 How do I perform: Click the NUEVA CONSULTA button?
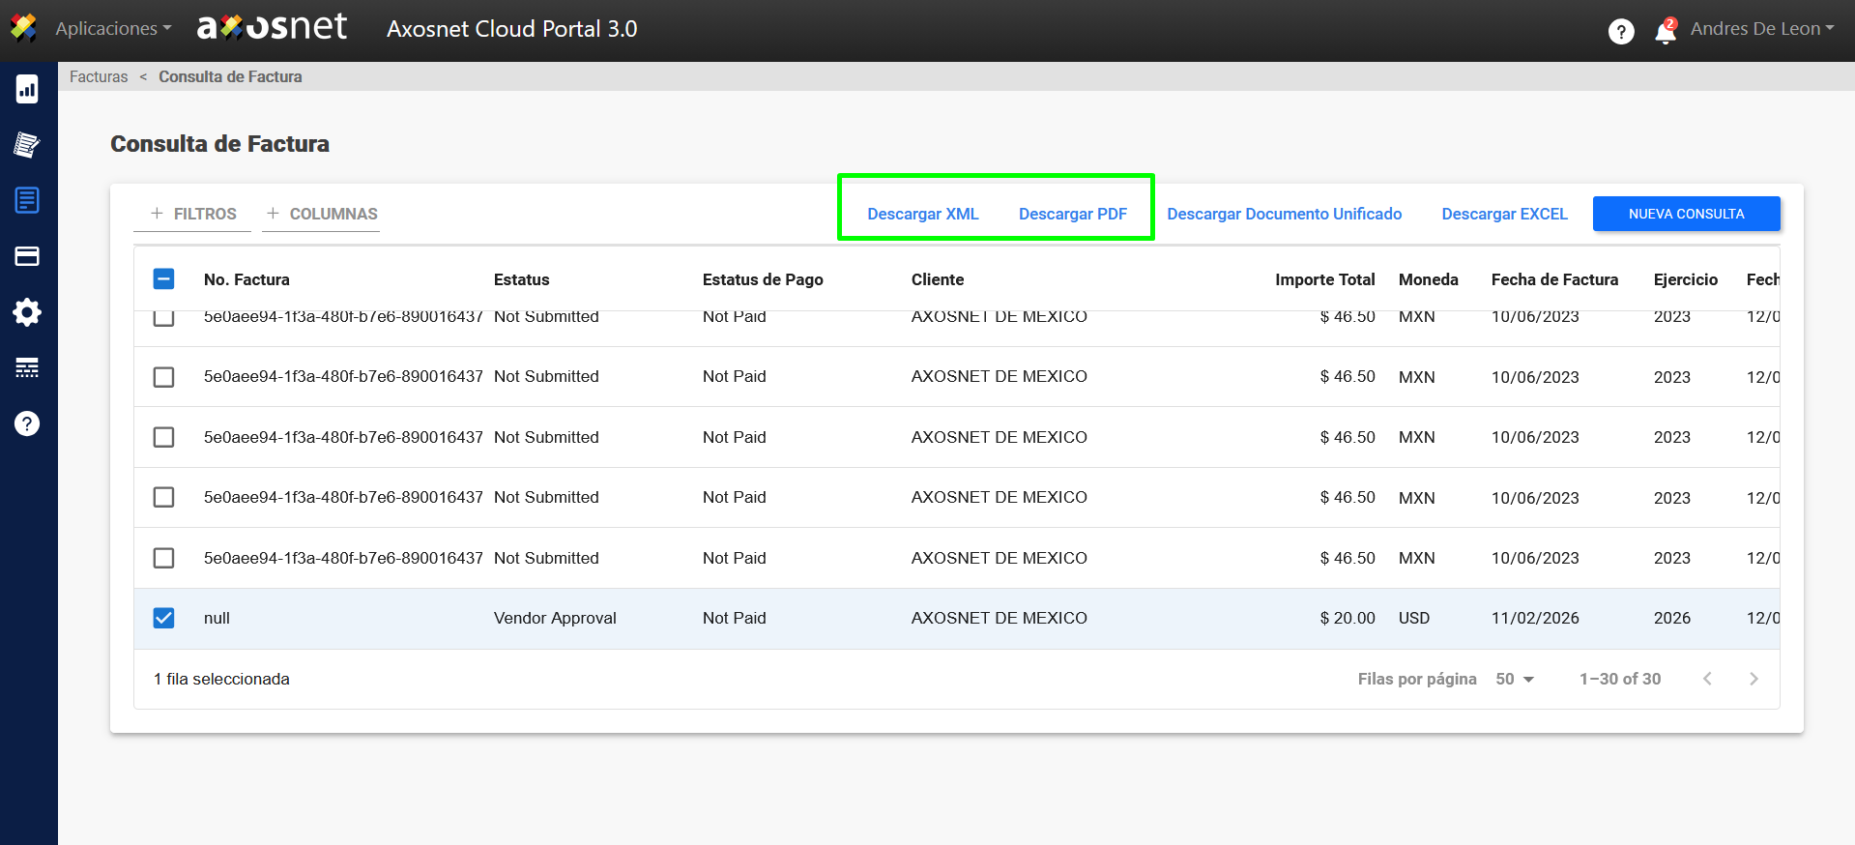(1686, 214)
